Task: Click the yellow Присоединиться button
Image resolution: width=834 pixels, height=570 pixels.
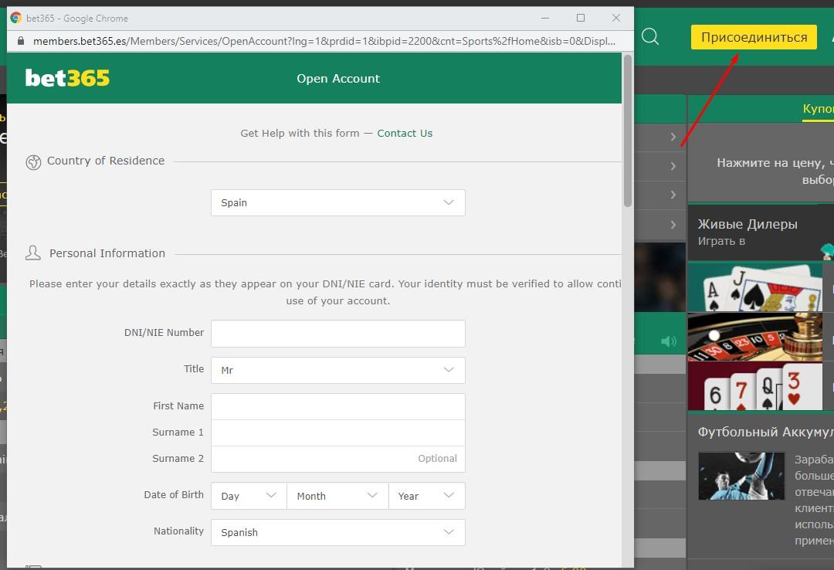Action: (x=754, y=37)
